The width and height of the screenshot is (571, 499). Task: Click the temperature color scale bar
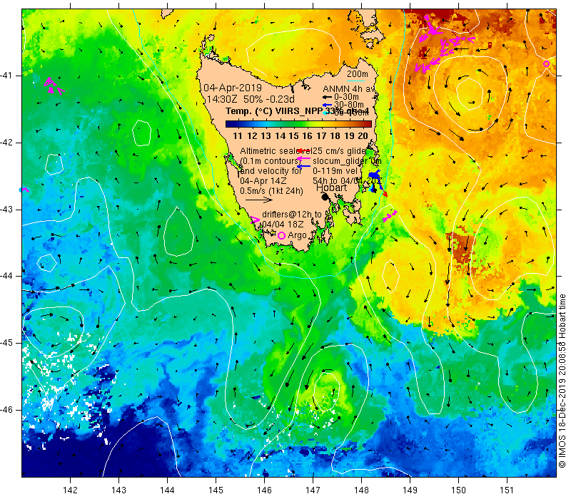[298, 124]
